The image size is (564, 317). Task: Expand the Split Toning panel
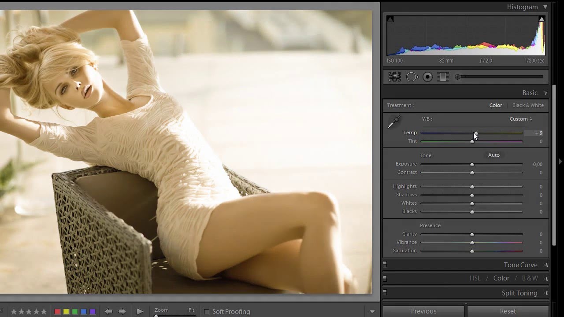pos(545,293)
